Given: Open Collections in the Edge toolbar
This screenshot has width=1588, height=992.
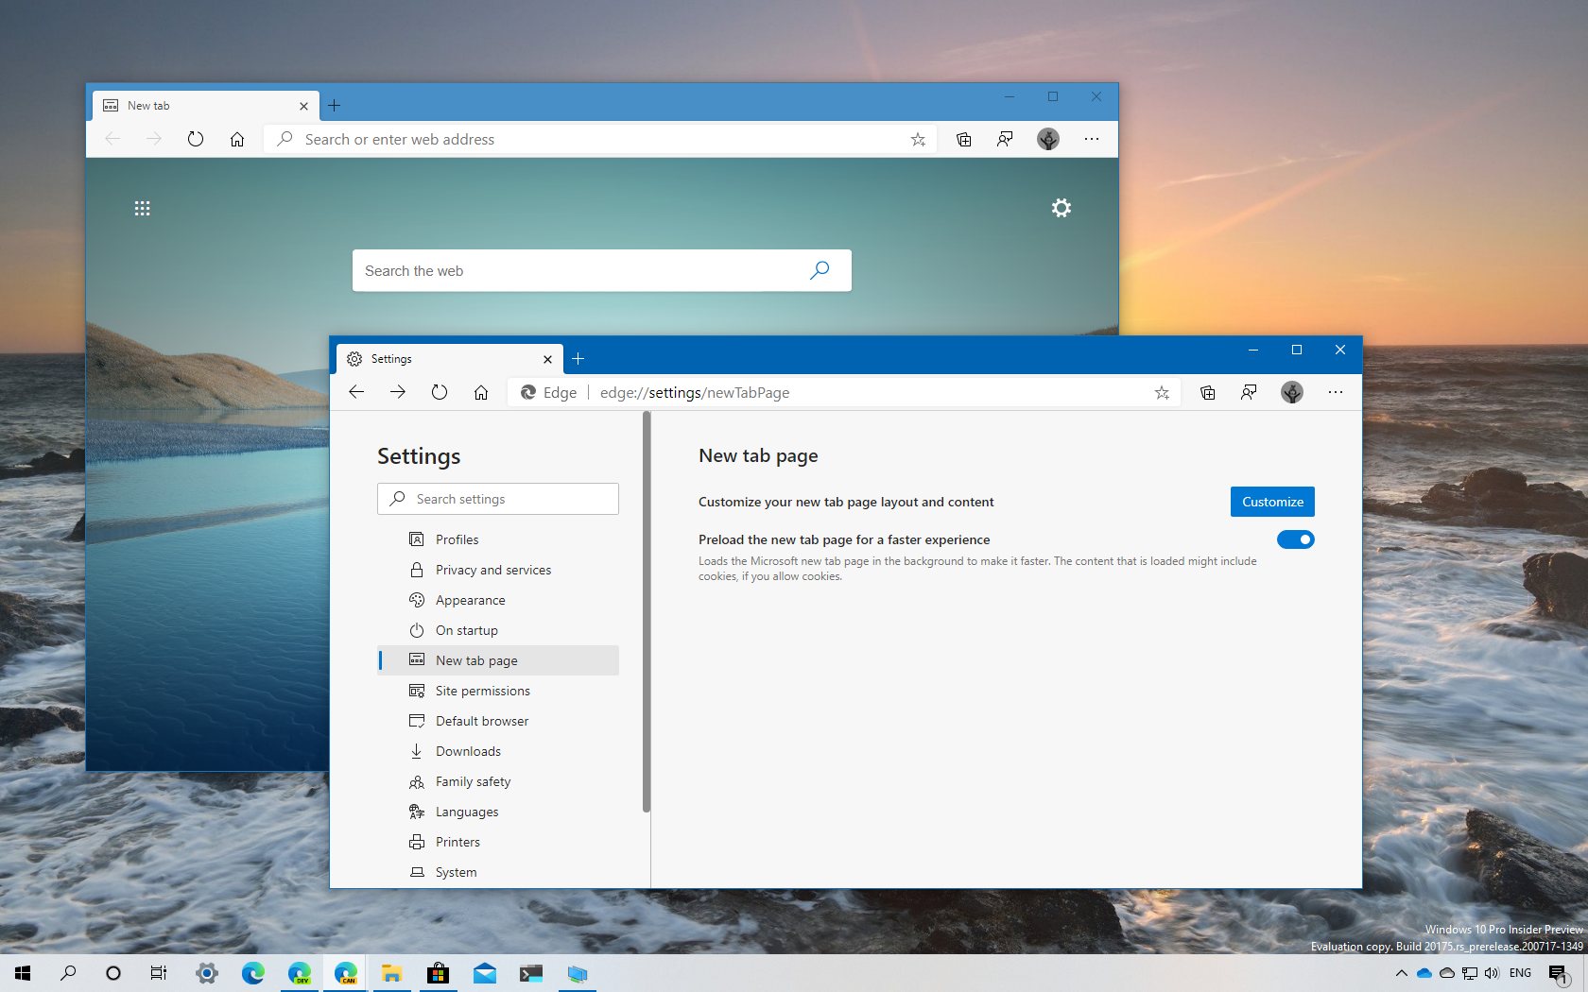Looking at the screenshot, I should coord(1207,392).
